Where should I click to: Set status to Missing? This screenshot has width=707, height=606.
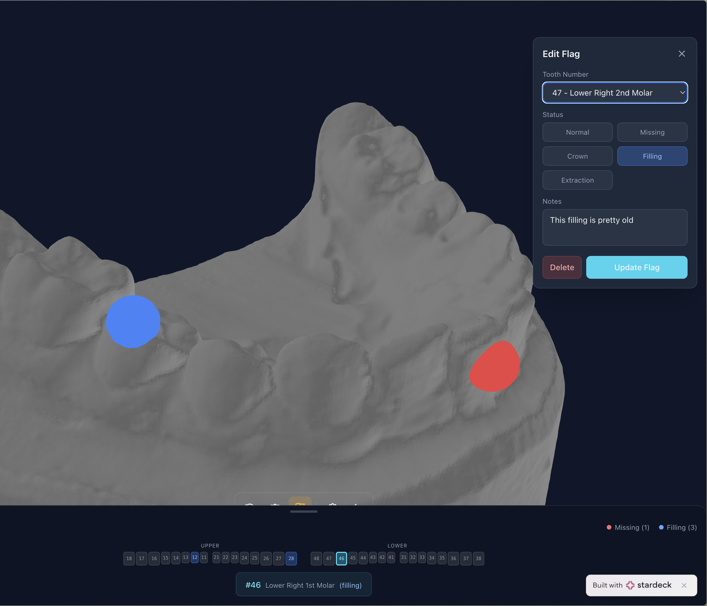pyautogui.click(x=652, y=132)
